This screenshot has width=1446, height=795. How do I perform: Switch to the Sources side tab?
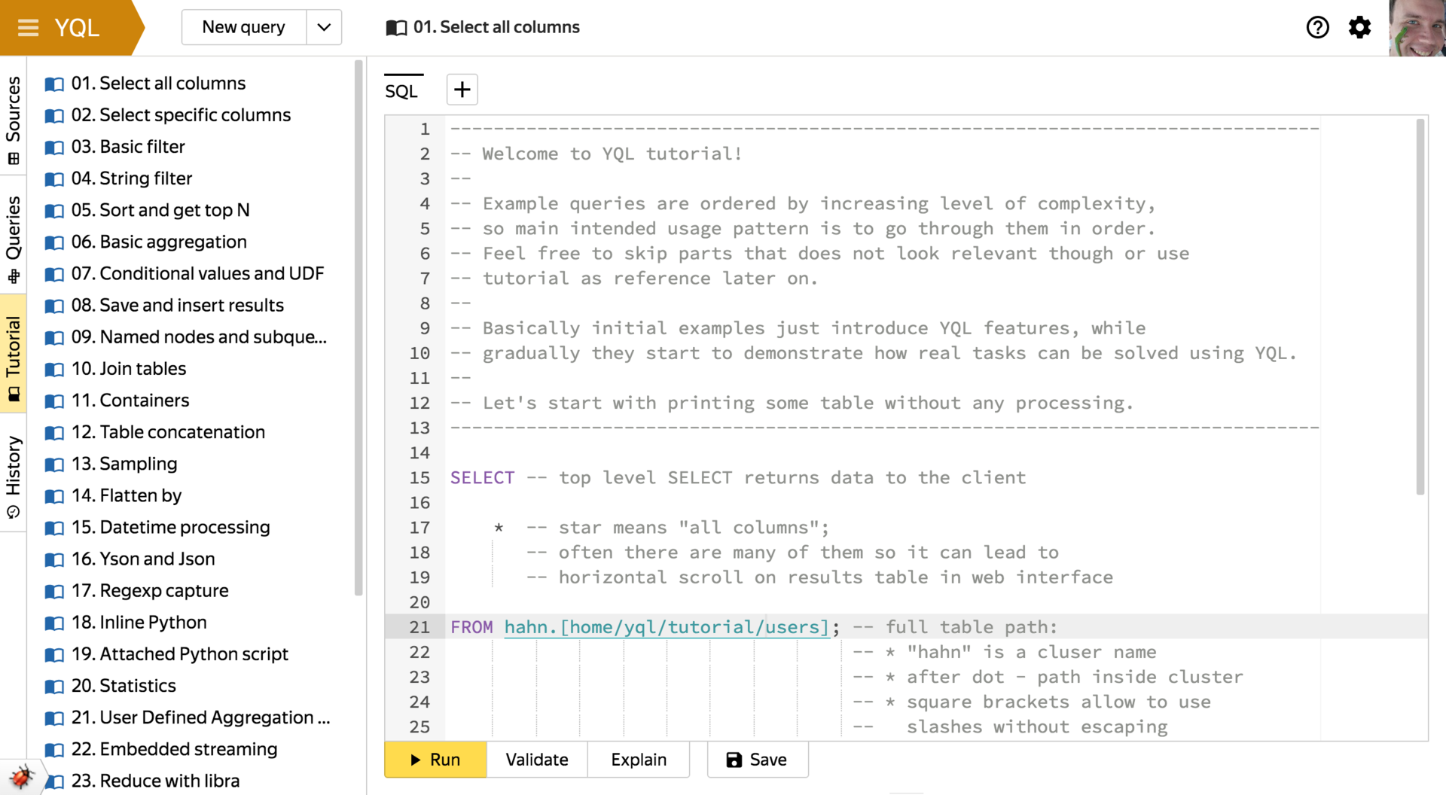click(x=13, y=118)
